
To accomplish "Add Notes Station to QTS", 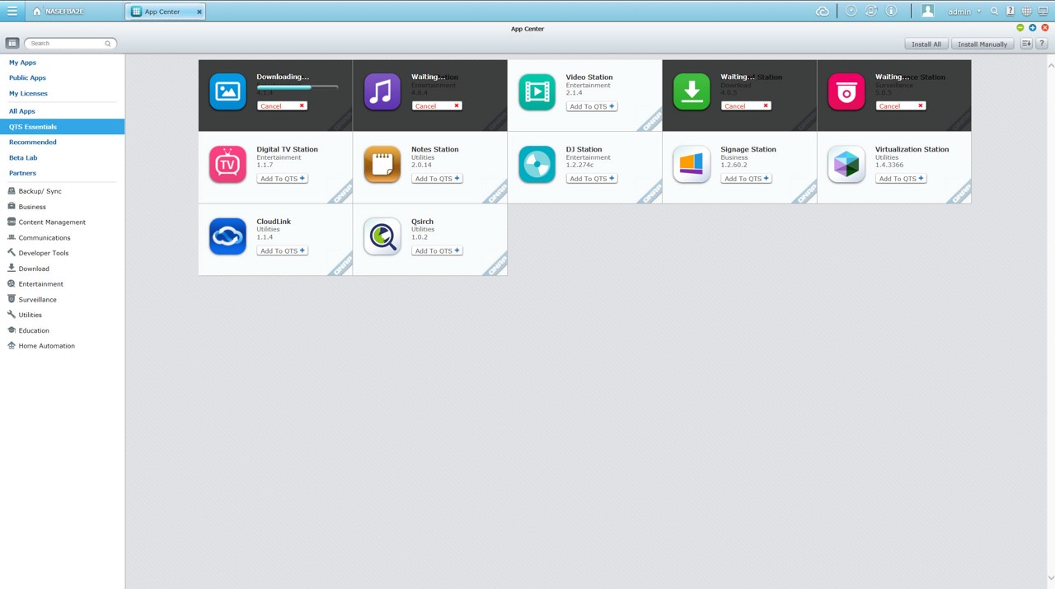I will (437, 179).
